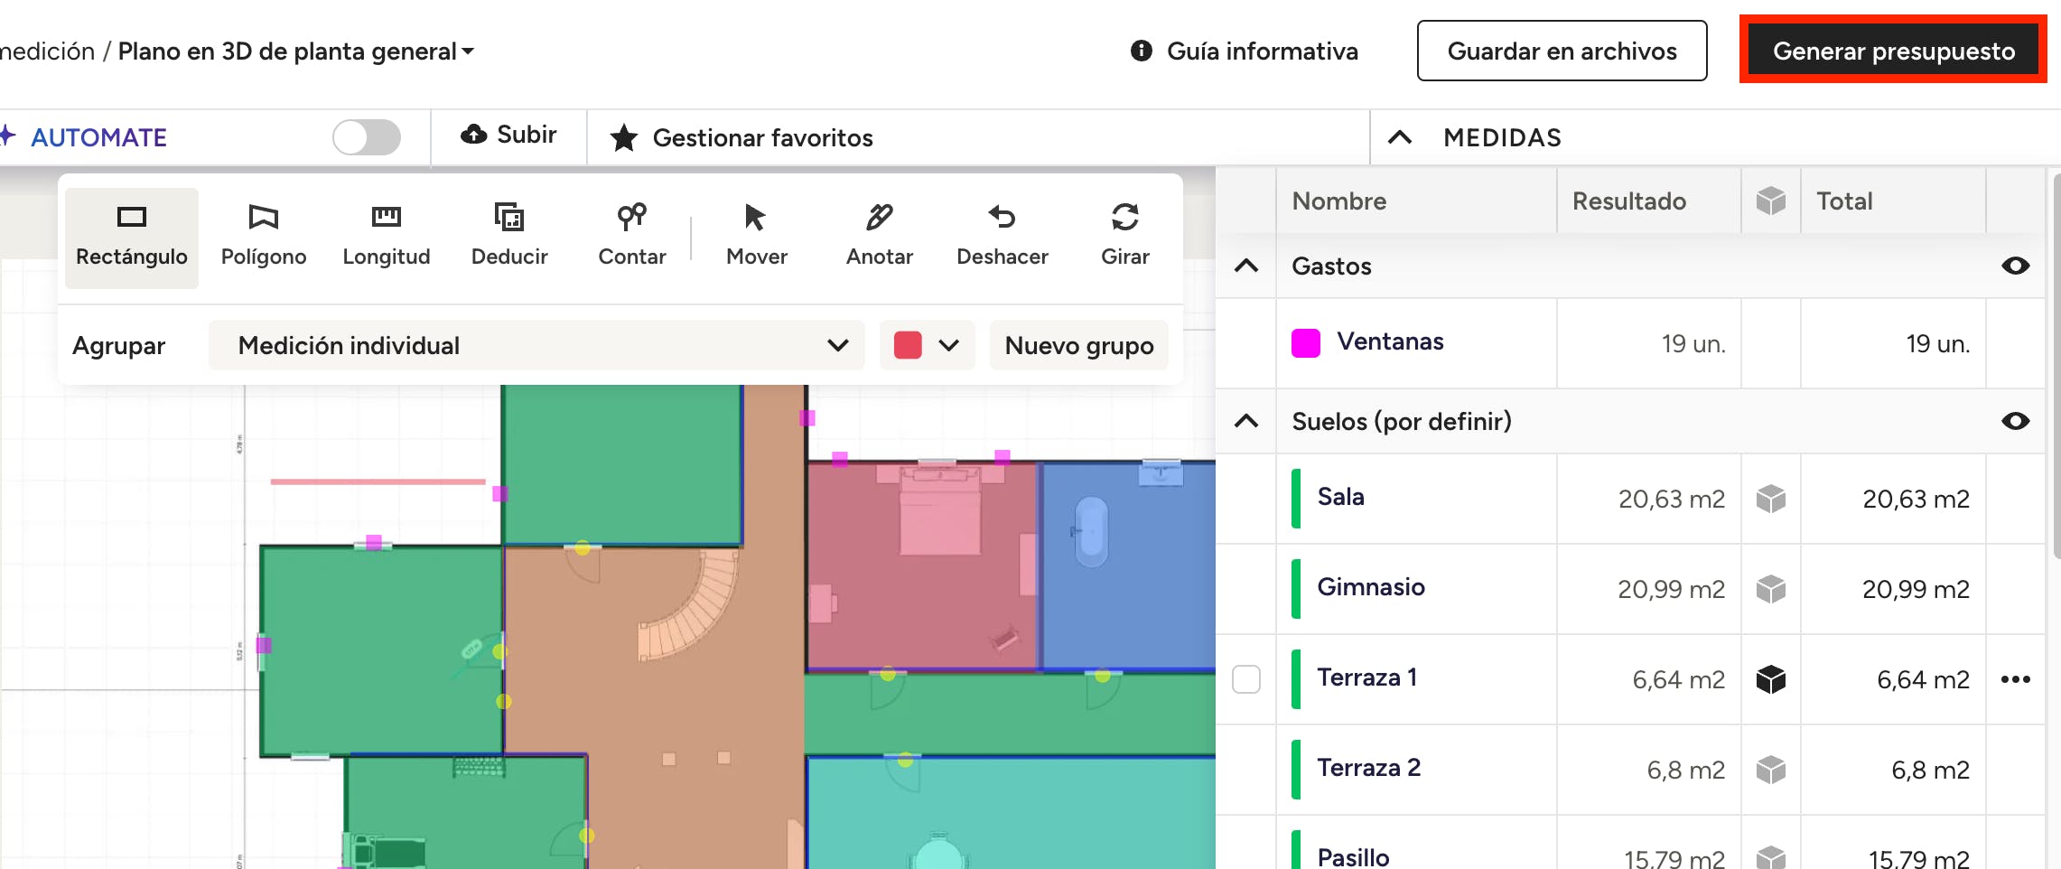
Task: Click Guardar en archivos button
Action: click(x=1562, y=51)
